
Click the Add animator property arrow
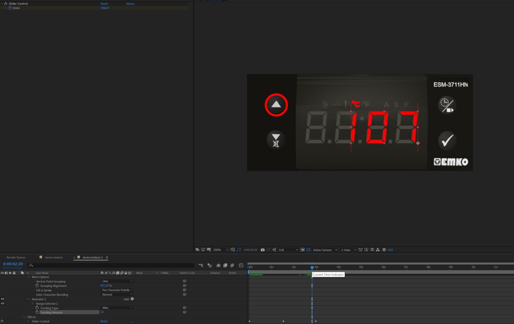pyautogui.click(x=132, y=299)
